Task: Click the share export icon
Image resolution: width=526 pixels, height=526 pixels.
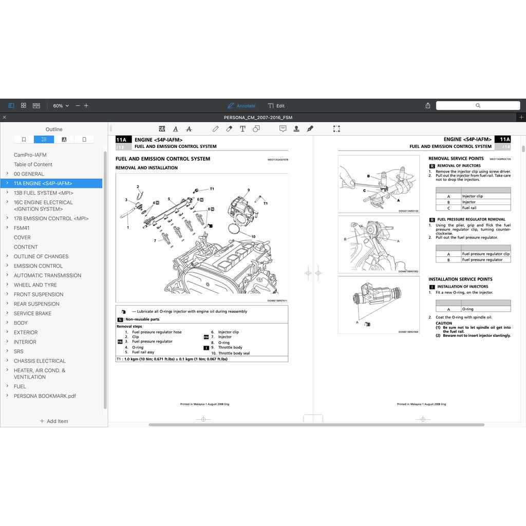Action: pyautogui.click(x=428, y=106)
